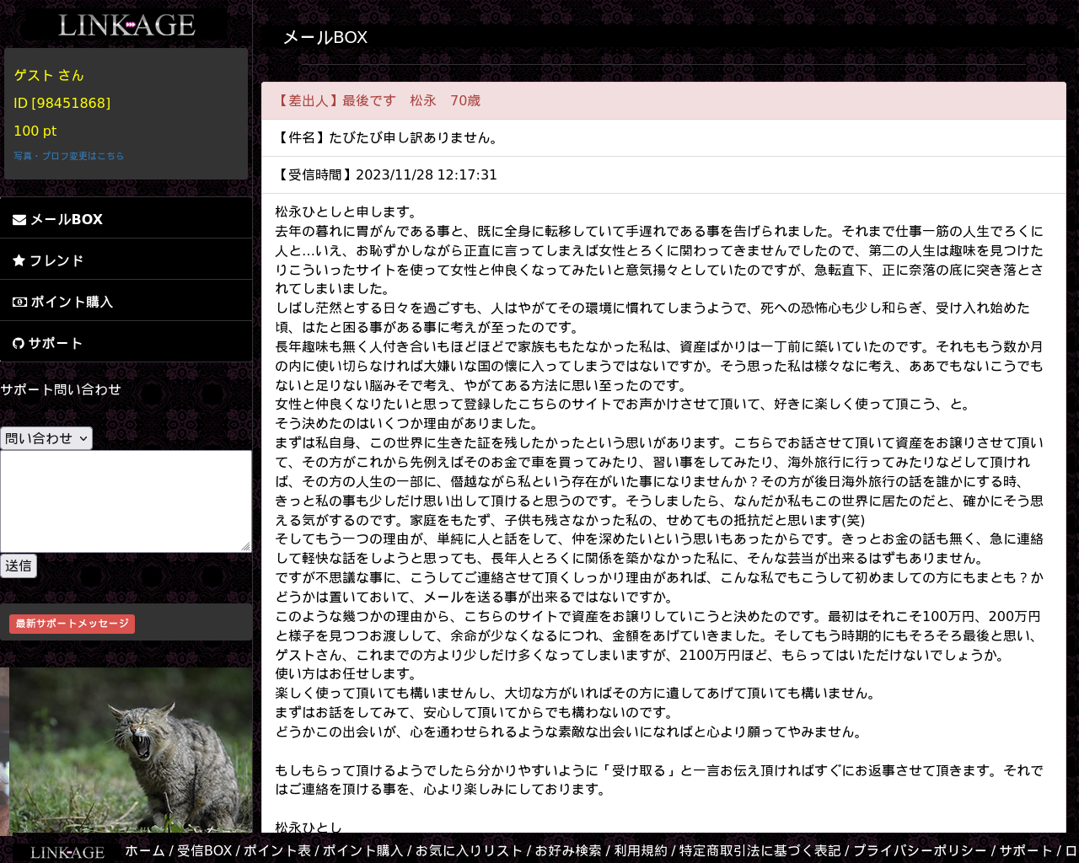Open お好み検索 in the footer
Viewport: 1079px width, 863px height.
(568, 850)
